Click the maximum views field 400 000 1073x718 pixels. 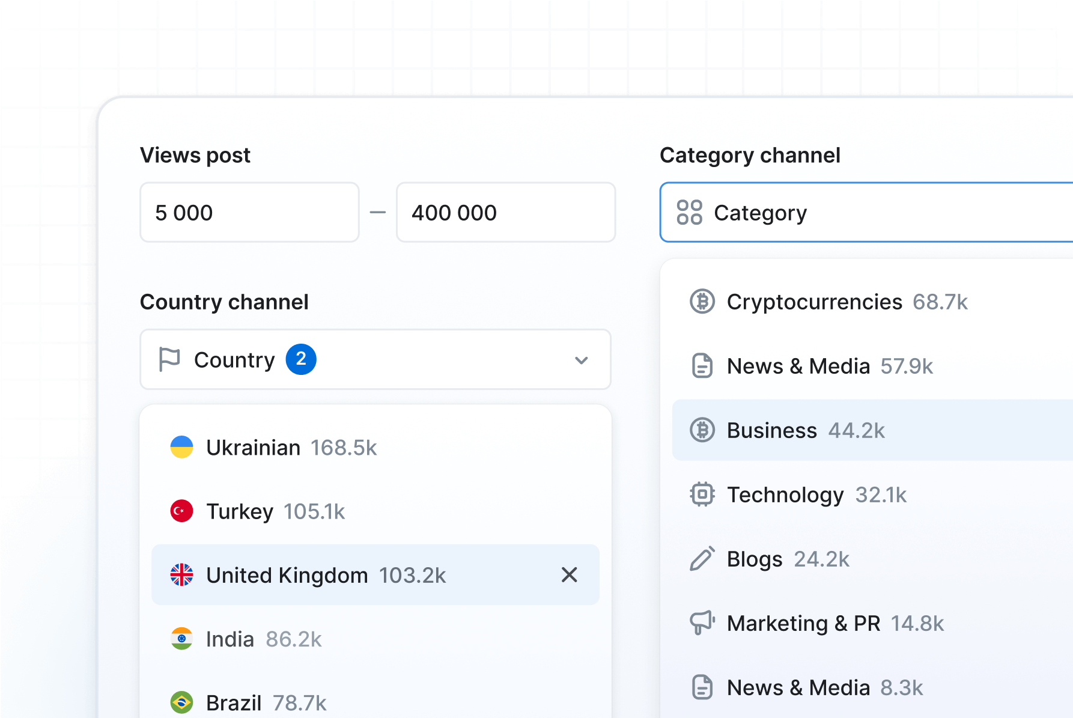(505, 213)
